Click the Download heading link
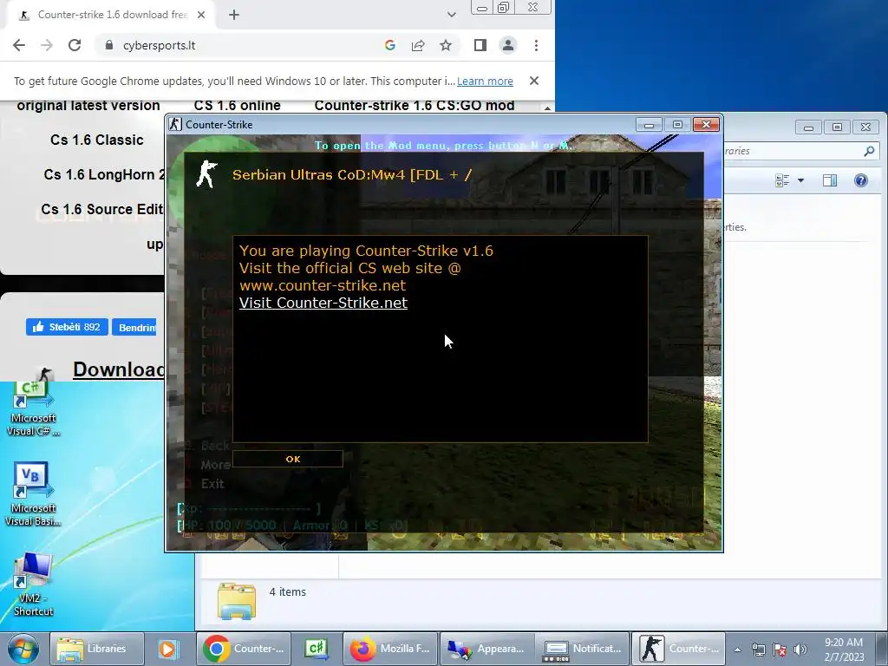Image resolution: width=888 pixels, height=666 pixels. (118, 369)
